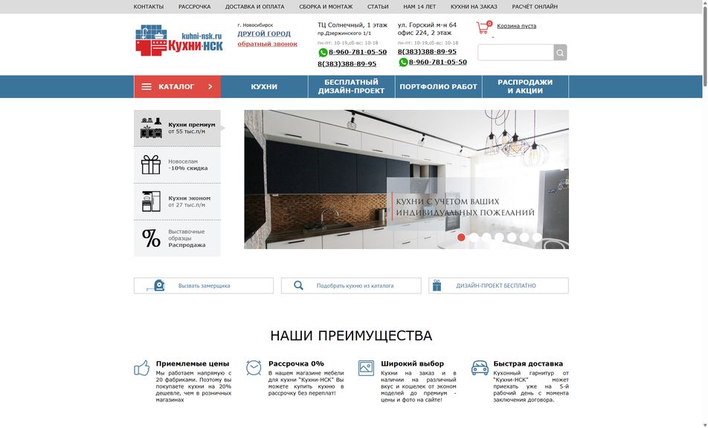Image resolution: width=708 pixels, height=428 pixels.
Task: Click the Кухни эконом appliance icon
Action: [151, 201]
